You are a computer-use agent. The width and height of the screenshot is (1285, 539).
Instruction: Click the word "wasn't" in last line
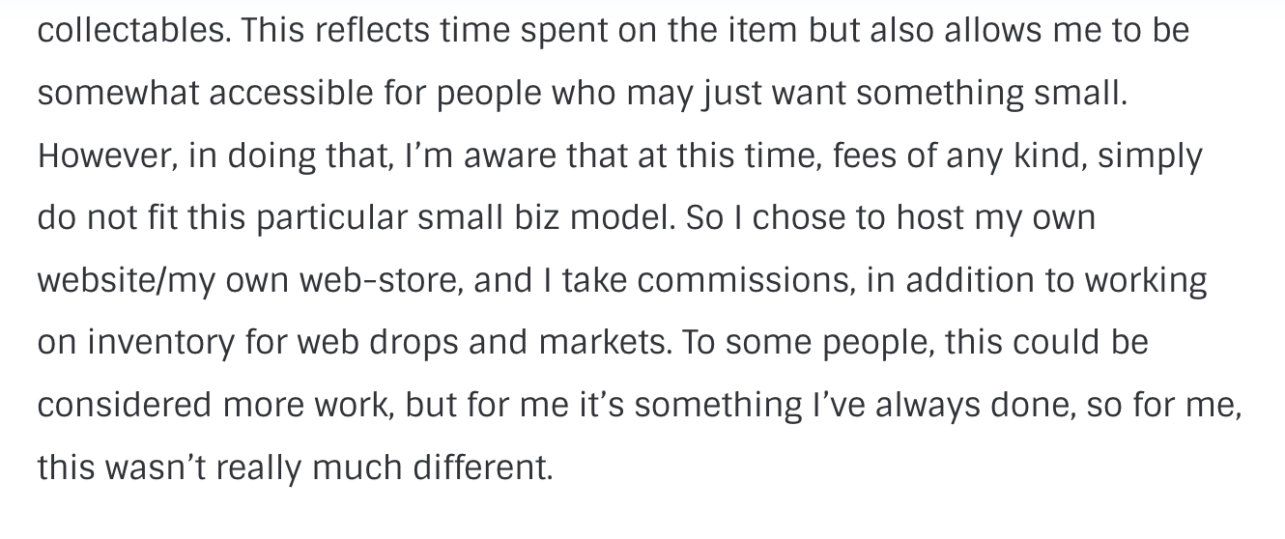150,468
